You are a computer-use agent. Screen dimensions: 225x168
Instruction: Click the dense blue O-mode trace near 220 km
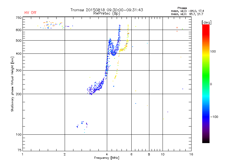pyautogui.click(x=95, y=87)
